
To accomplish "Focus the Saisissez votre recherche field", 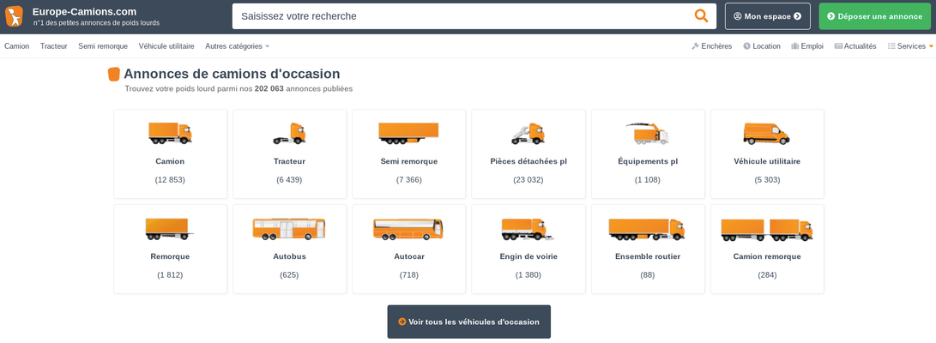I will pos(463,16).
